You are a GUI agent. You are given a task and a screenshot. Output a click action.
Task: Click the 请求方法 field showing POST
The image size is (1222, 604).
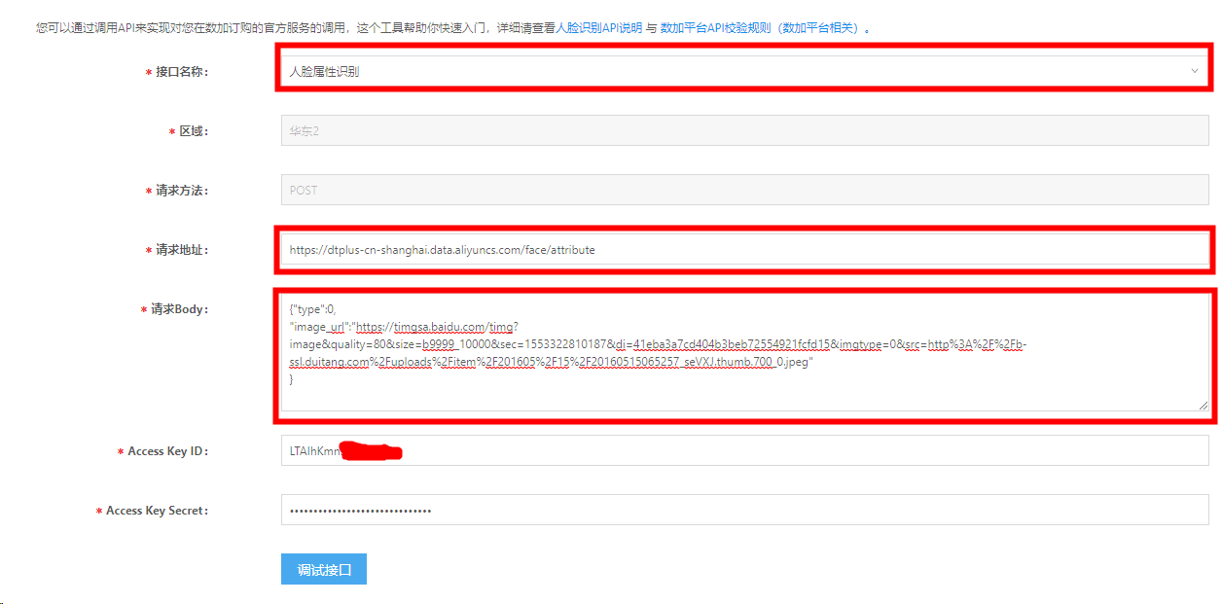coord(744,190)
